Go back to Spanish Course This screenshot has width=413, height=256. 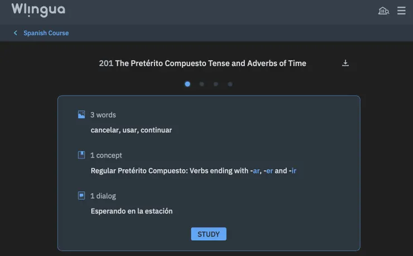pyautogui.click(x=46, y=33)
